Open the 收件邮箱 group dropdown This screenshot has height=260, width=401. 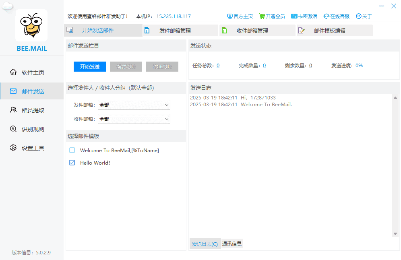[134, 119]
